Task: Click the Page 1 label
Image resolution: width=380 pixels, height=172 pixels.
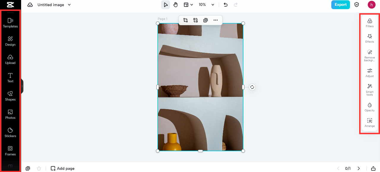Action: [x=162, y=19]
